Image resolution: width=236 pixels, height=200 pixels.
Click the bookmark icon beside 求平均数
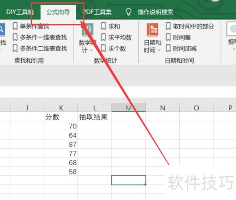point(103,37)
